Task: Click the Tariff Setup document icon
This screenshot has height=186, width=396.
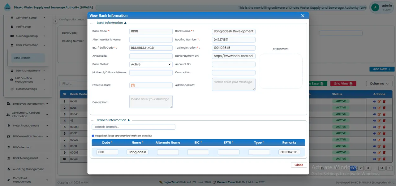Action: [12, 27]
